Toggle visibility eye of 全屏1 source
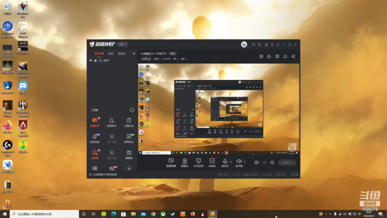 (90, 60)
